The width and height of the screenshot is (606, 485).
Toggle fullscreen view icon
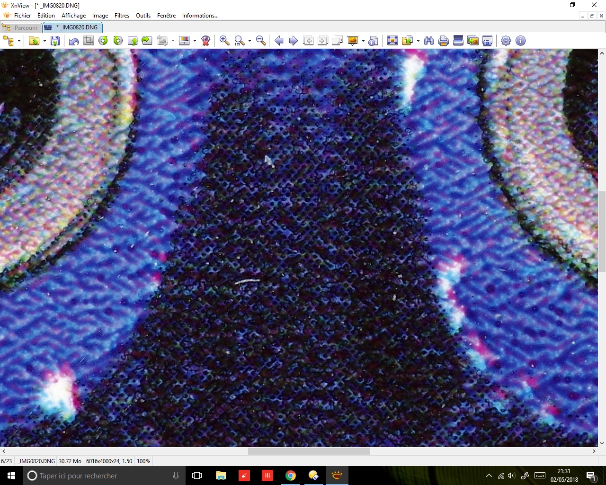click(392, 41)
